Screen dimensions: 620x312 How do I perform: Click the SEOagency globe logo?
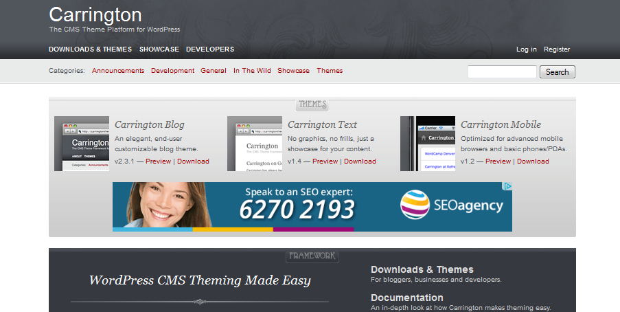pos(415,205)
